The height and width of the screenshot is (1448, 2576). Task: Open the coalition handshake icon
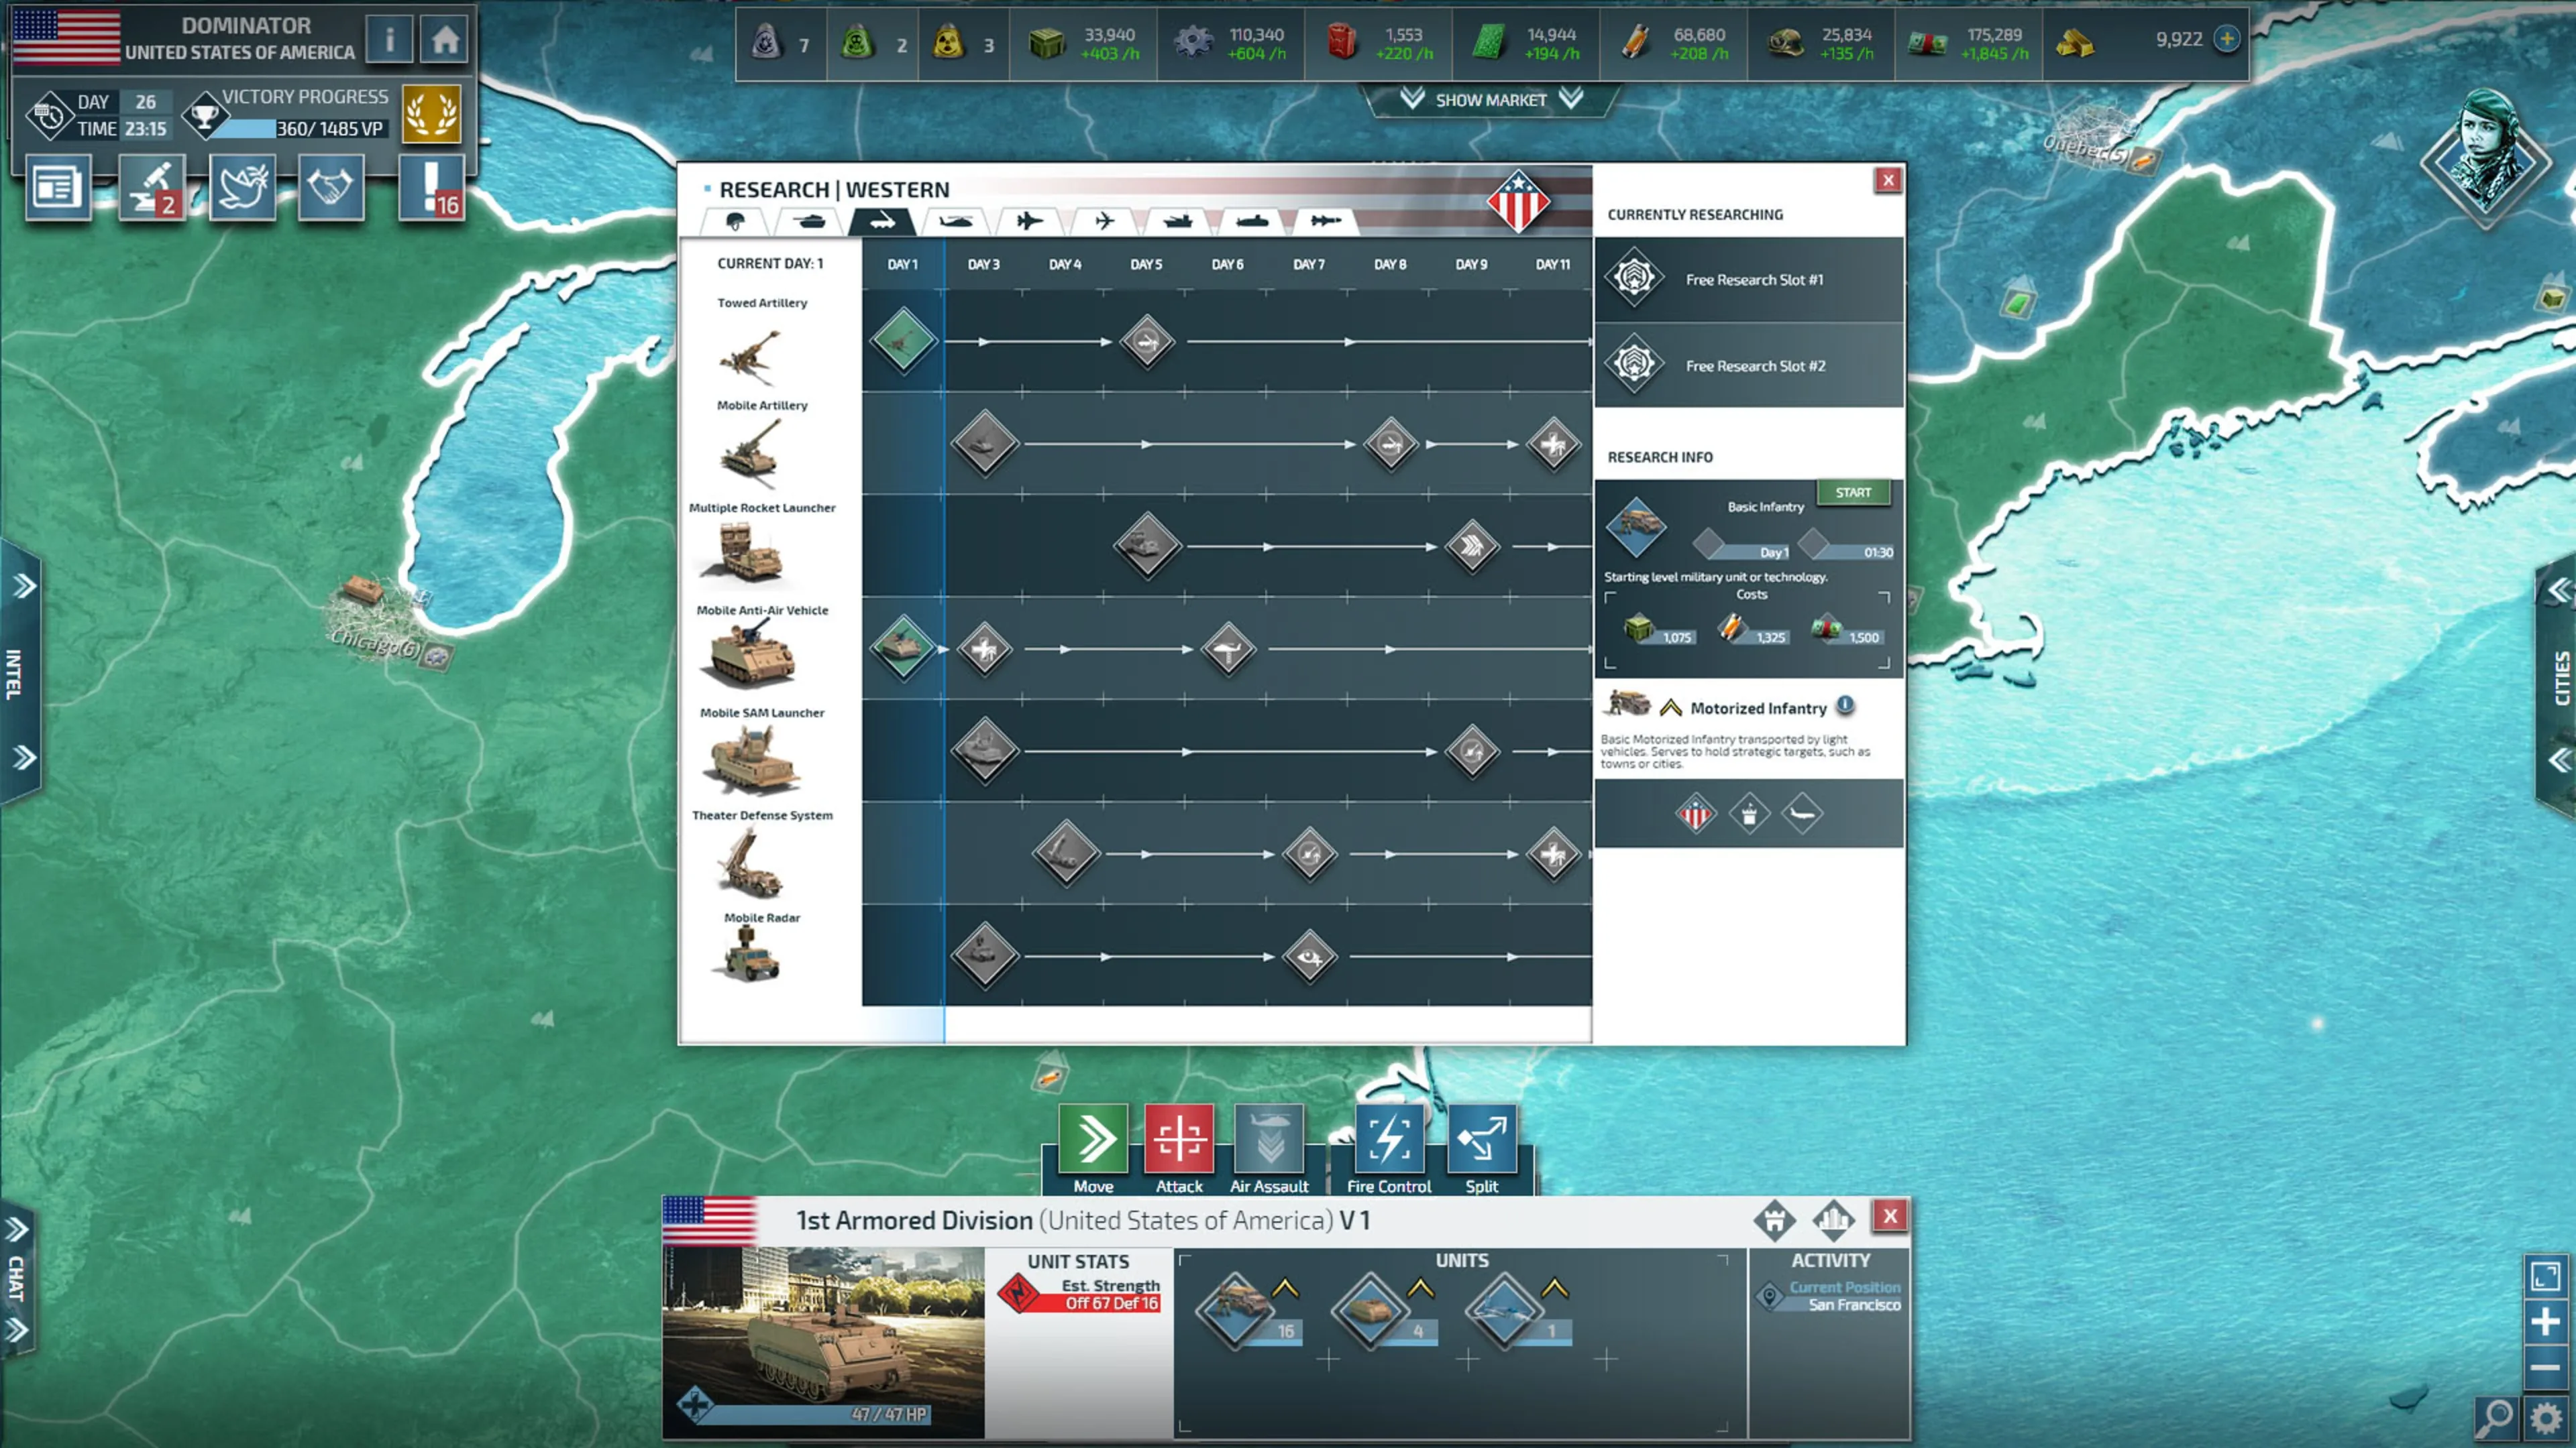[331, 187]
